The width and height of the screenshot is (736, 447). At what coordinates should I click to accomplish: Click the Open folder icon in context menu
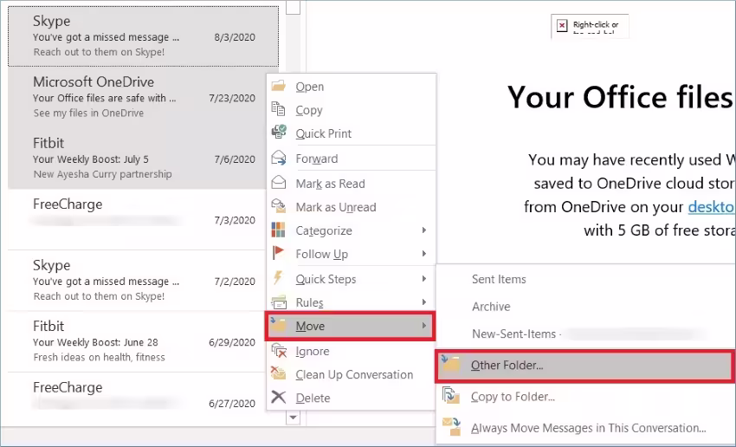(x=278, y=86)
